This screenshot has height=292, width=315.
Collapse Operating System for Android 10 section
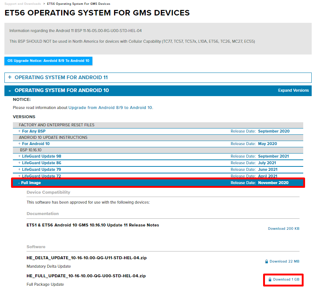click(158, 91)
